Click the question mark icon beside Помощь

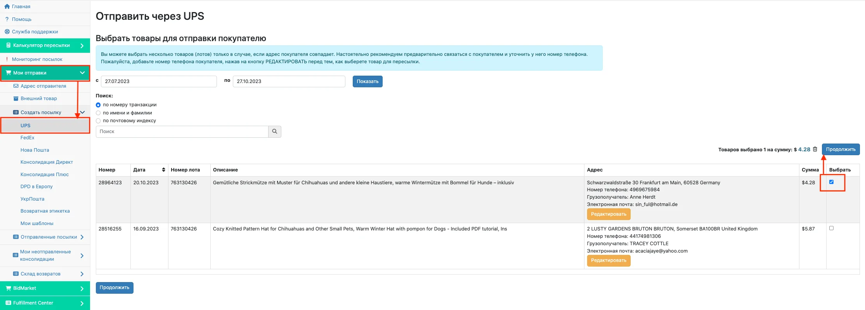click(x=7, y=19)
